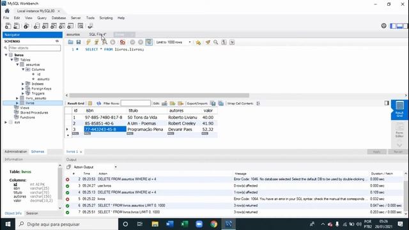Create a new stored procedure toolbar icon
409x230 pixels.
coord(62,26)
